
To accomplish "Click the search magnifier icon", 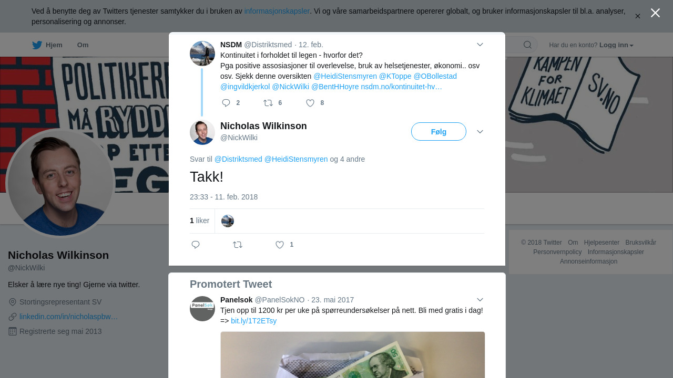I will [x=527, y=45].
